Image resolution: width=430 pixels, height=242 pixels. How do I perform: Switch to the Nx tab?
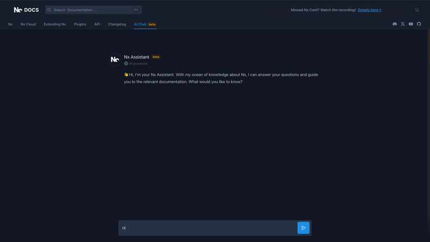(x=10, y=24)
